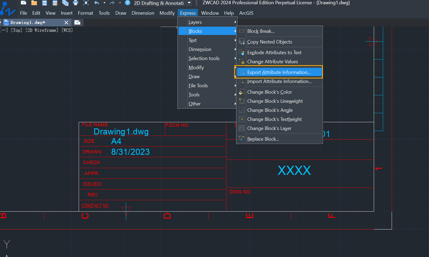Click the Save As icon with pencil

55,3
